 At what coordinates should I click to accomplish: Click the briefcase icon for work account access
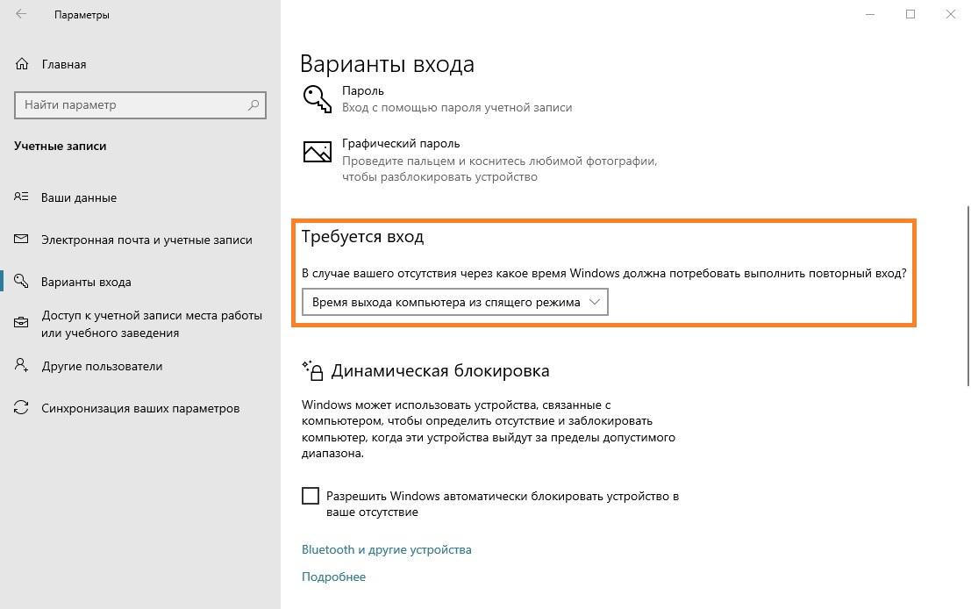tap(21, 323)
